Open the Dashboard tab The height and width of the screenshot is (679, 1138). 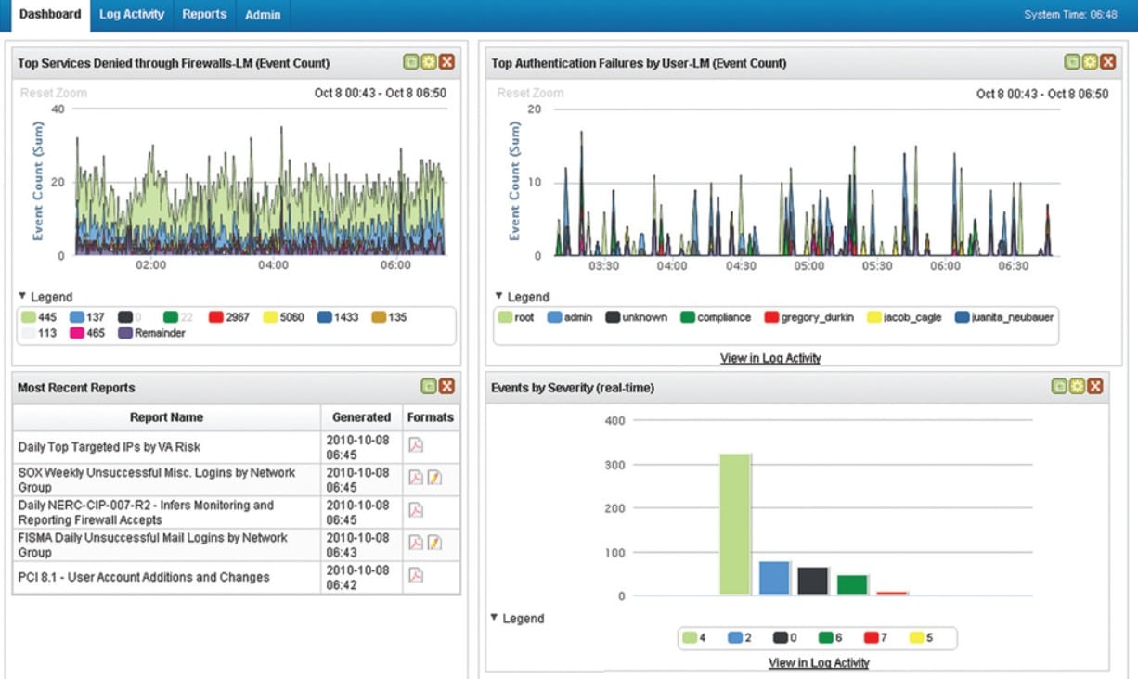[51, 15]
